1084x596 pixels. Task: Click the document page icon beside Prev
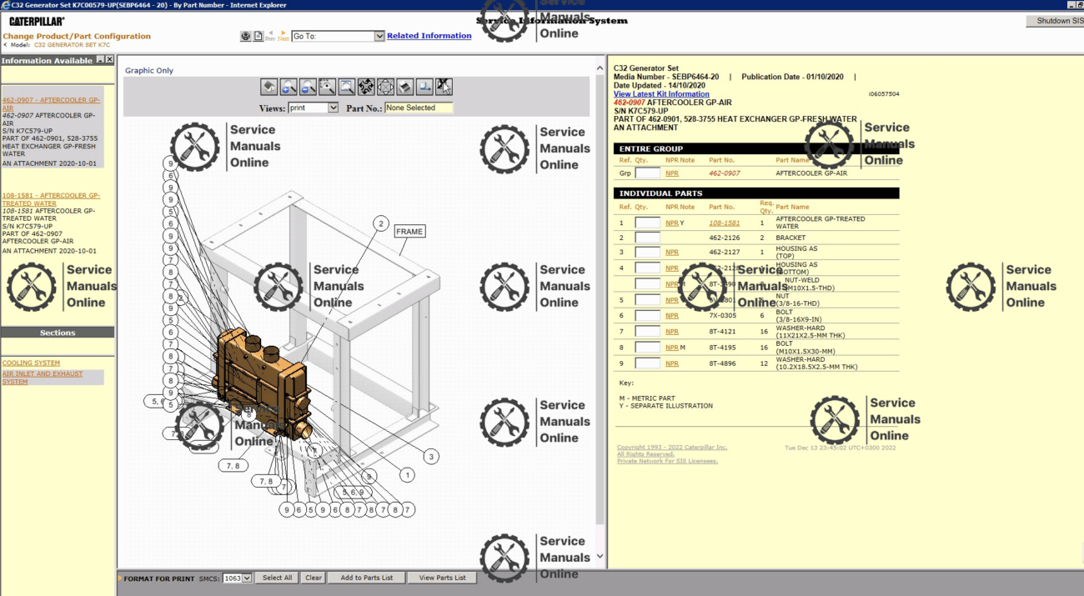pos(258,36)
